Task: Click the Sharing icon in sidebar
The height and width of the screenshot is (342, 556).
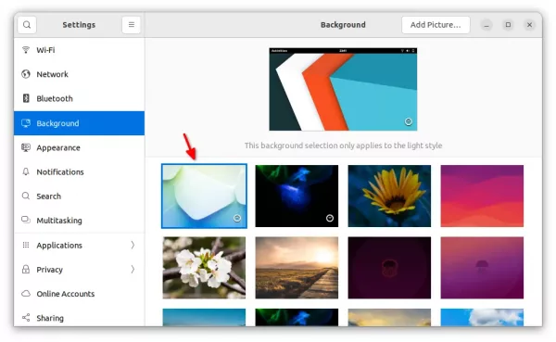Action: (x=26, y=318)
